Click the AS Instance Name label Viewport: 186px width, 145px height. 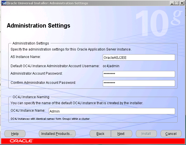coord(26,57)
